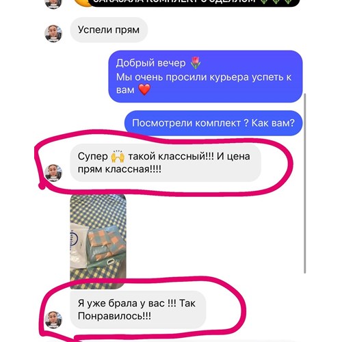Open the package photo on checkered tablecloth

[x=98, y=241]
